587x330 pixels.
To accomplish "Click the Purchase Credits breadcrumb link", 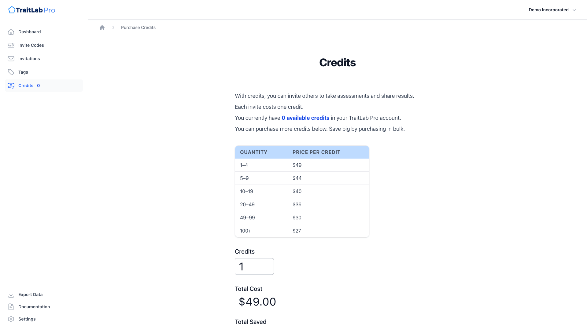I will click(x=138, y=28).
